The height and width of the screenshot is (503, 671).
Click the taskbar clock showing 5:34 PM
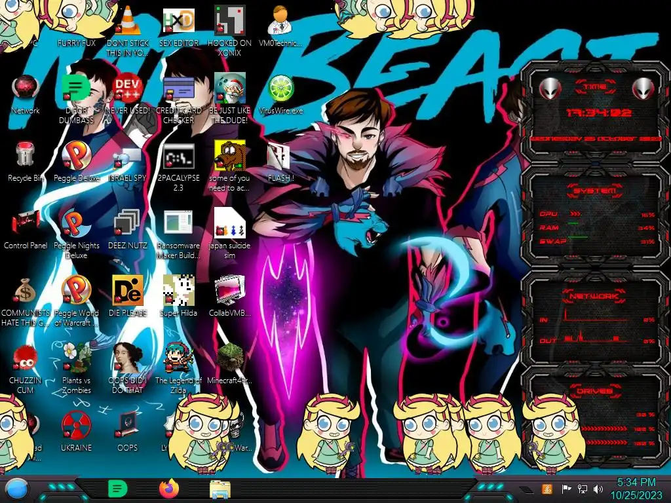[636, 489]
